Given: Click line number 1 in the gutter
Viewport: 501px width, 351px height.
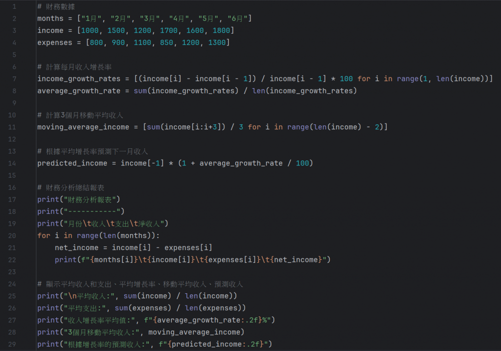Looking at the screenshot, I should point(14,6).
